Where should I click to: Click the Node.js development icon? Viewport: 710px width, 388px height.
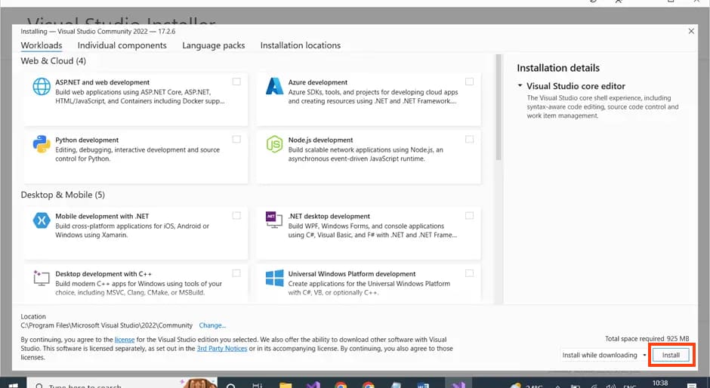coord(274,145)
